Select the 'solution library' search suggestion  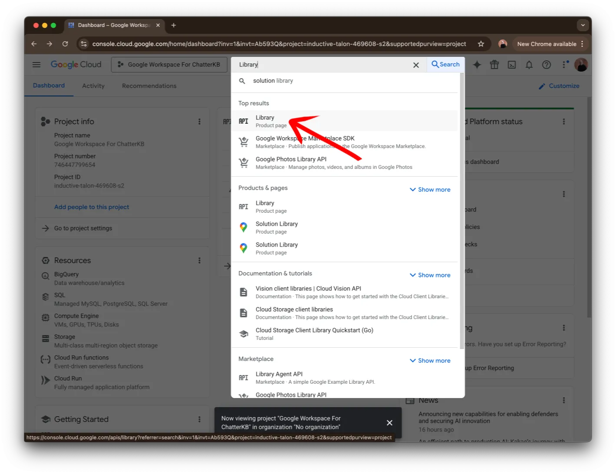click(345, 81)
